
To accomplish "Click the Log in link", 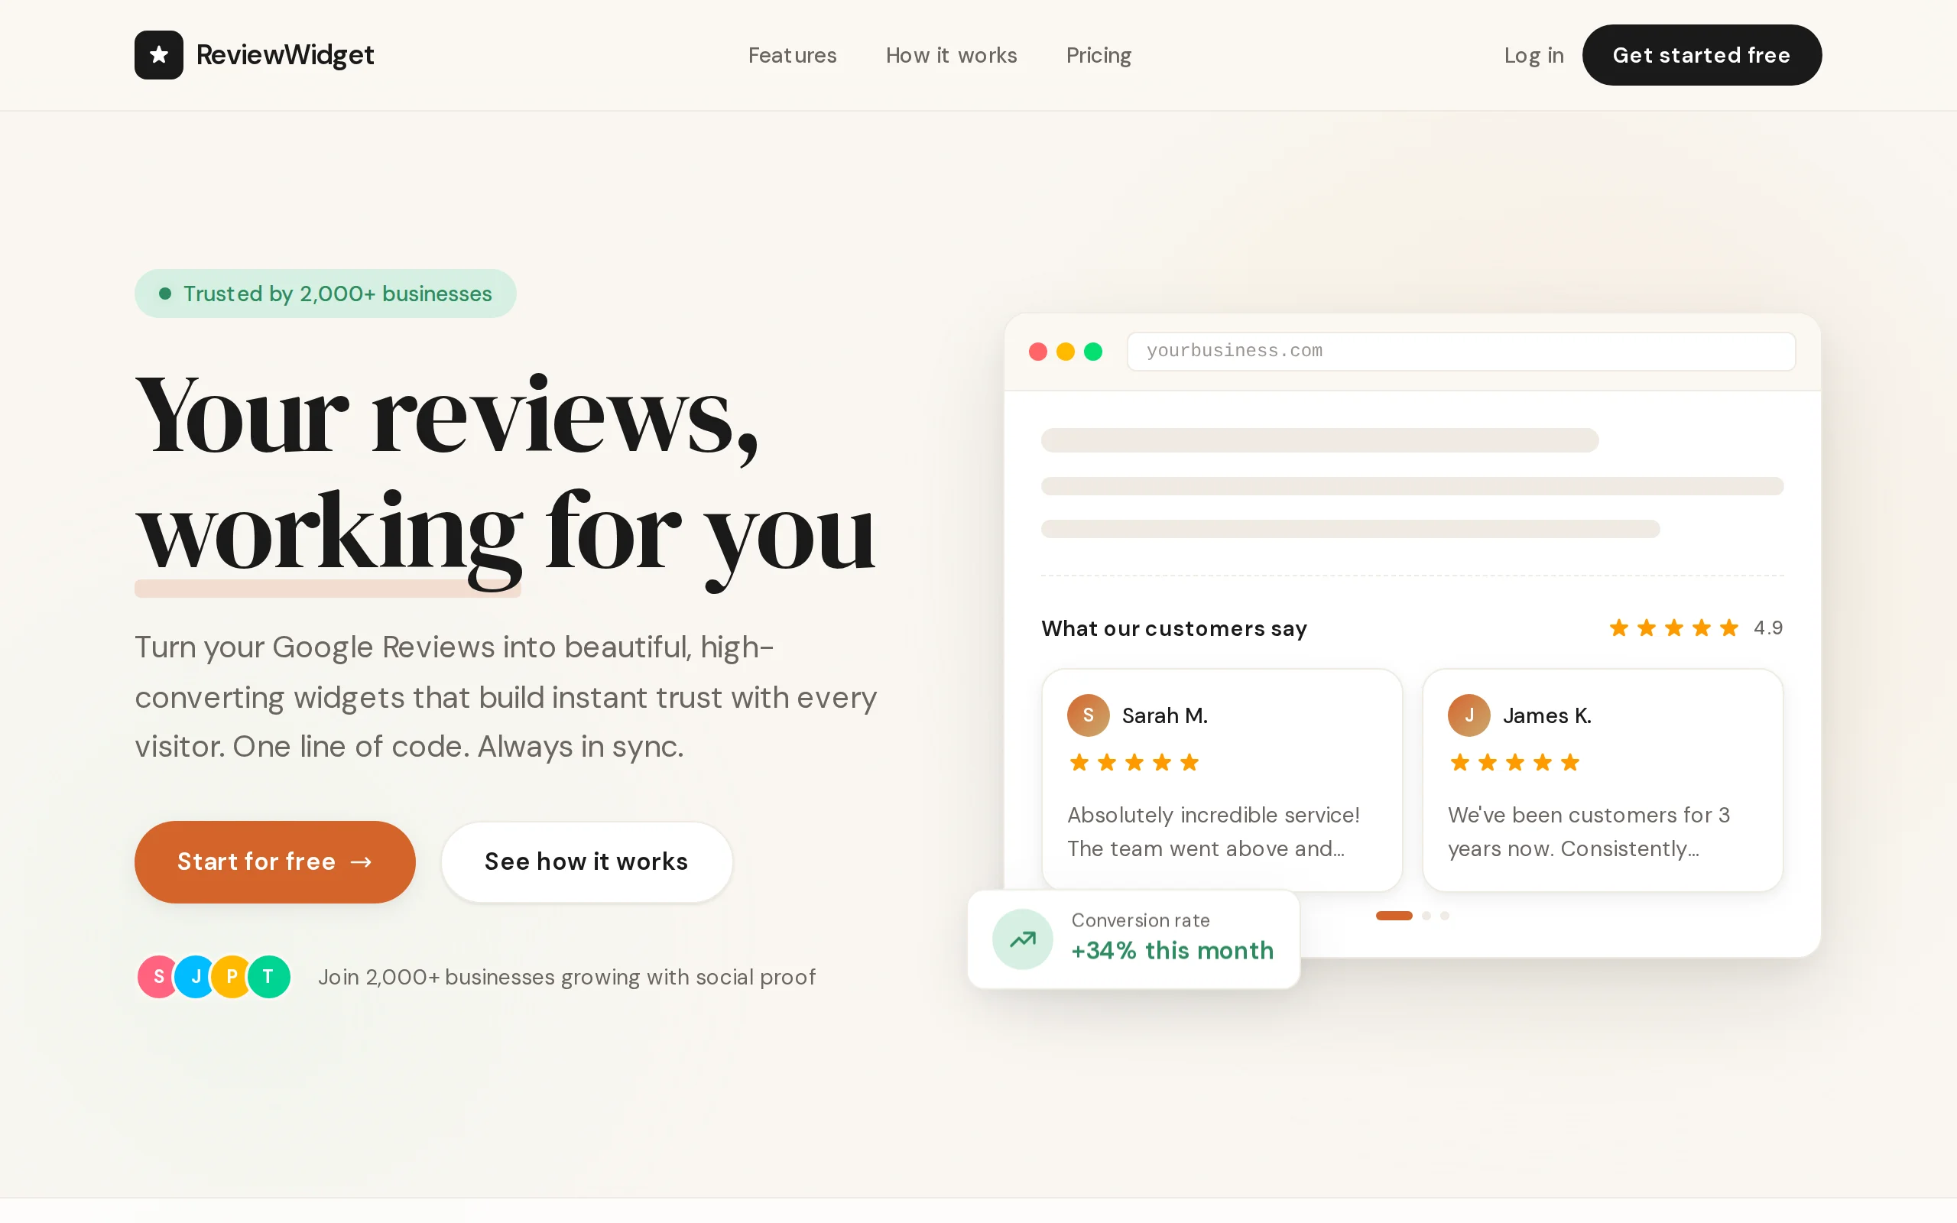I will [x=1533, y=55].
